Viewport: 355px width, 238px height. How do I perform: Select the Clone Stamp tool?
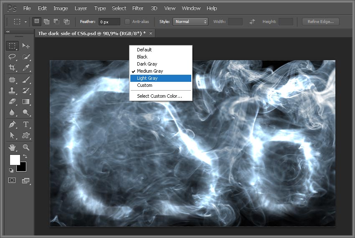click(12, 91)
